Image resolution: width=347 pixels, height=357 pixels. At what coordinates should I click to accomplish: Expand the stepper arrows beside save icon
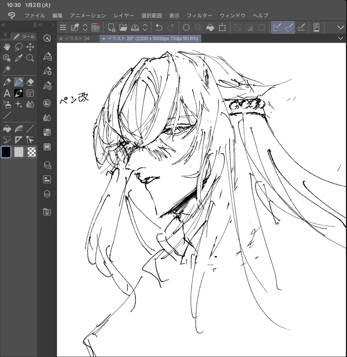[145, 27]
